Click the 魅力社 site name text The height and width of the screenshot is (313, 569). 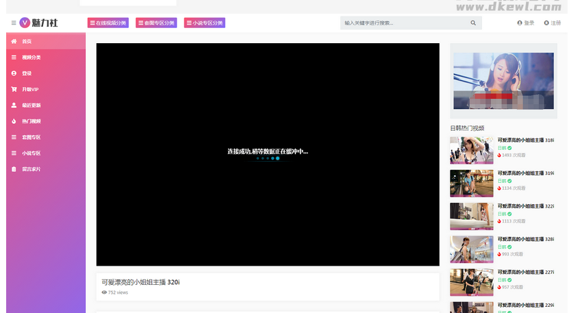click(x=45, y=23)
